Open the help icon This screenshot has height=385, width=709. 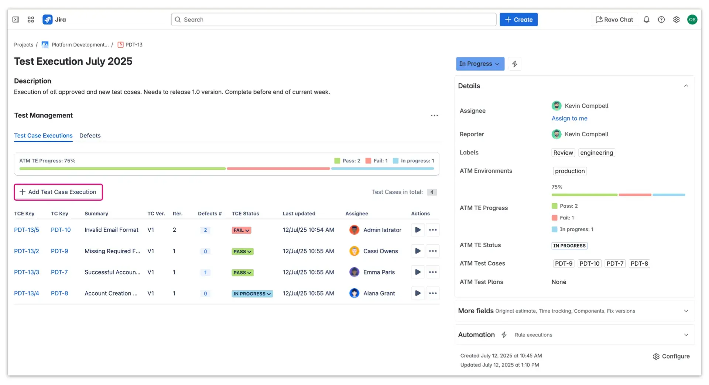tap(661, 19)
